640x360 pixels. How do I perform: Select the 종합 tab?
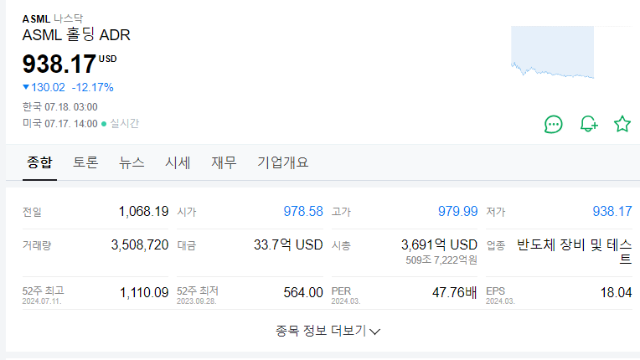[x=39, y=162]
